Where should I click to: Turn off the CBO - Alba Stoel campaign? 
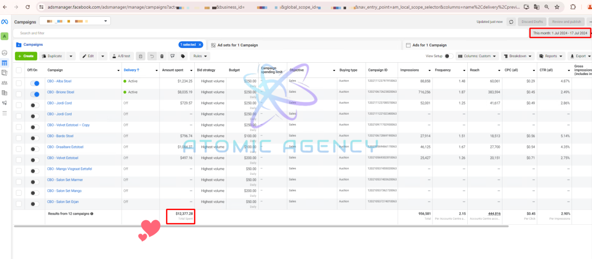[x=35, y=84]
